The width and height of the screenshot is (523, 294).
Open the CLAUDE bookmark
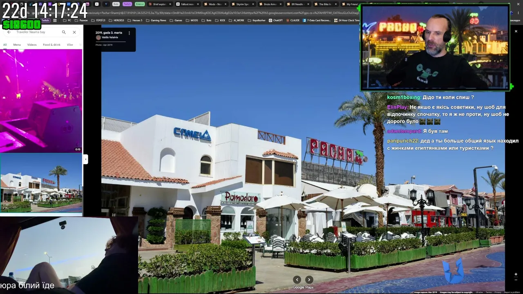tap(293, 20)
